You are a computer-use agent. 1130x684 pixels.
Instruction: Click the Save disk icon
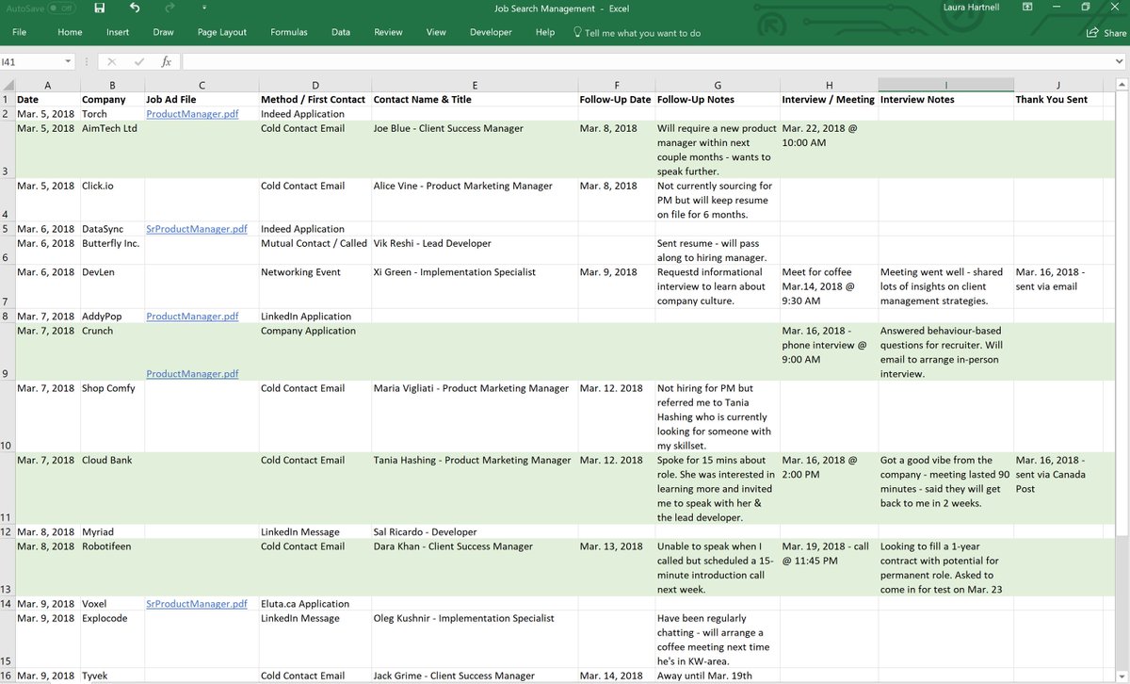(x=100, y=8)
